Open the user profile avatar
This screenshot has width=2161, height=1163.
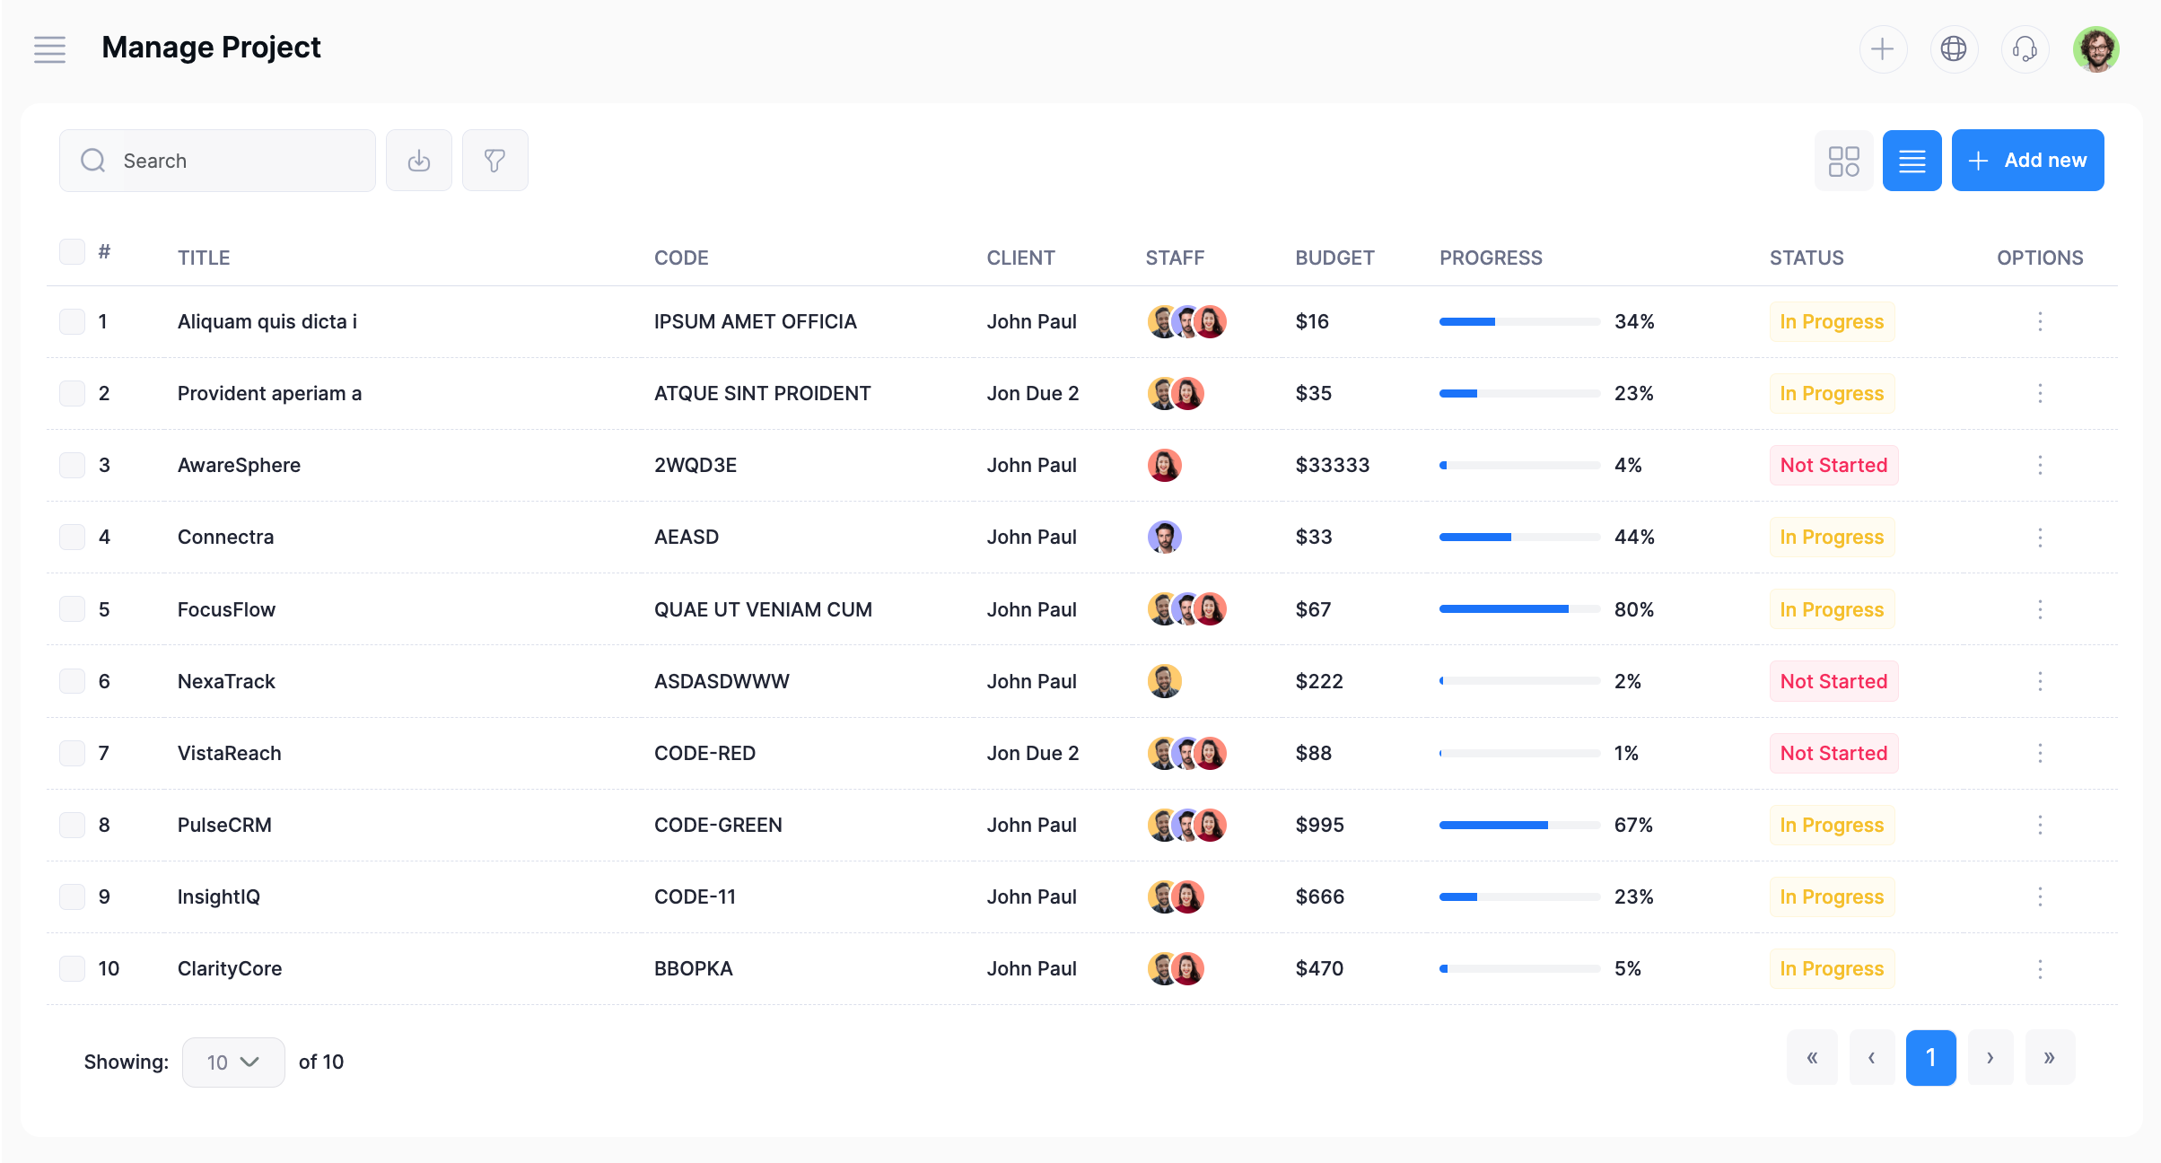point(2095,48)
